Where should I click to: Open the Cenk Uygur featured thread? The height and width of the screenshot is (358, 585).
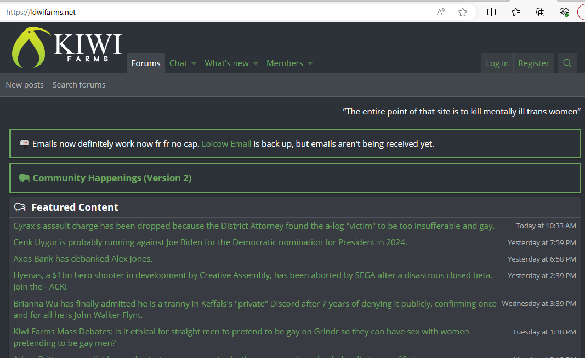(210, 242)
